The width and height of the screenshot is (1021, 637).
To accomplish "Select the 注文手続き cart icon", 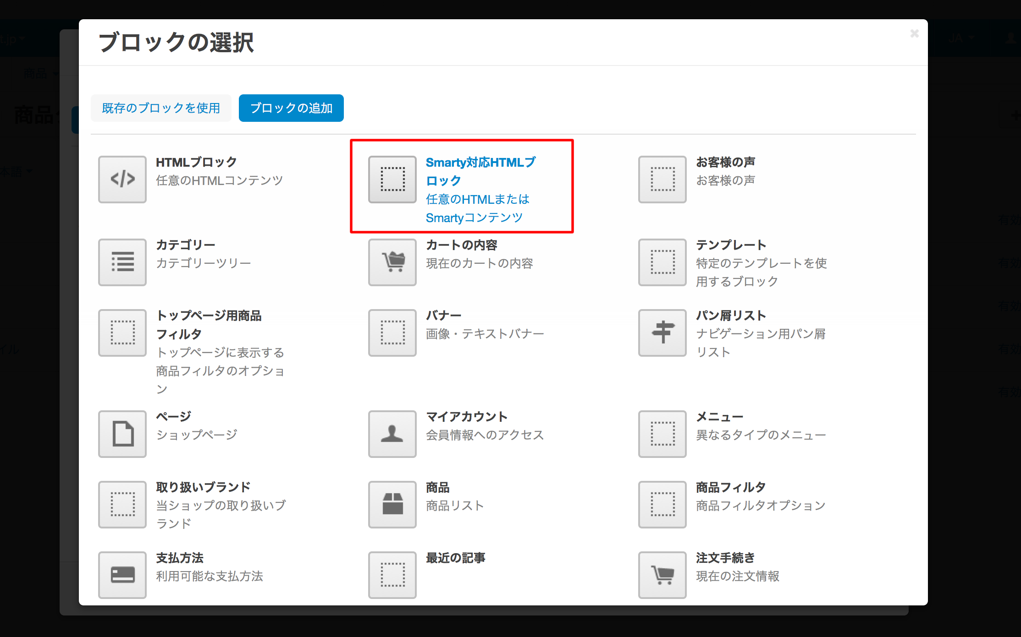I will pos(662,575).
